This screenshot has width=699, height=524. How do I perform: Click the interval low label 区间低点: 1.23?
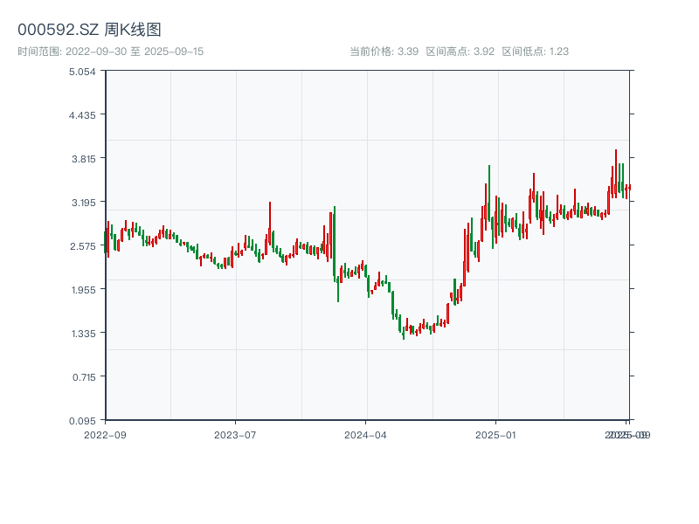[x=535, y=52]
